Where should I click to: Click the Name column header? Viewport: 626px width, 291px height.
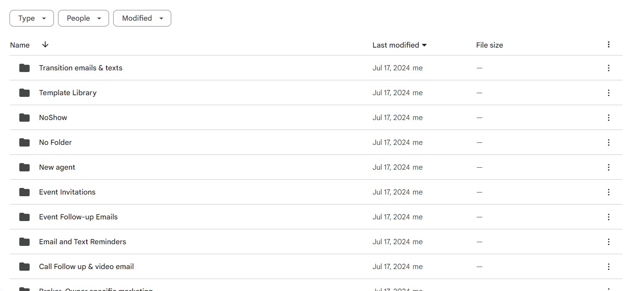coord(20,45)
